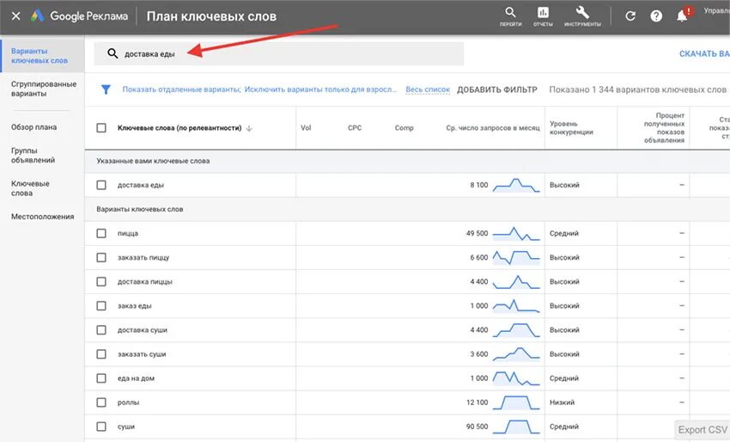Go to Обзор плана sidebar item

34,127
